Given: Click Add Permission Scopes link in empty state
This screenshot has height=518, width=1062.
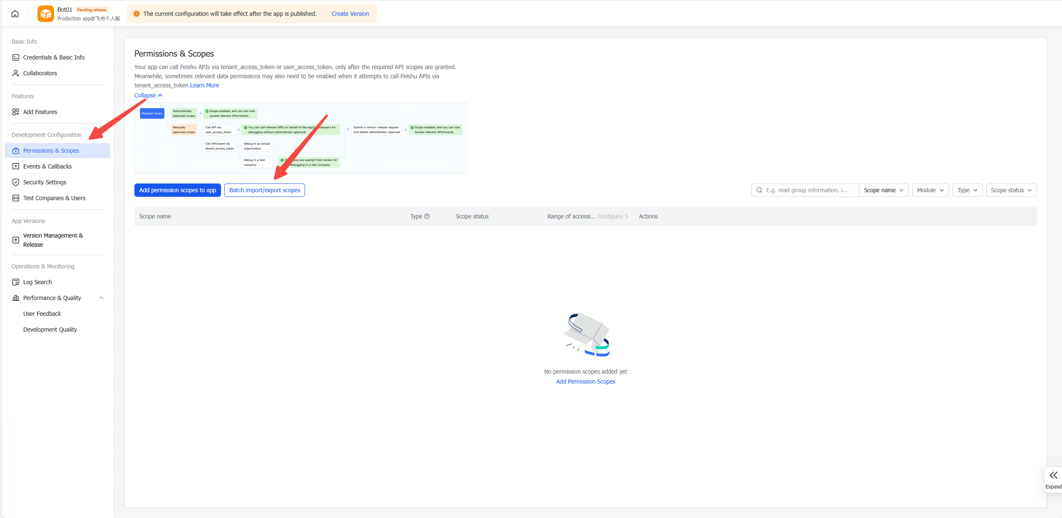Looking at the screenshot, I should pyautogui.click(x=586, y=382).
